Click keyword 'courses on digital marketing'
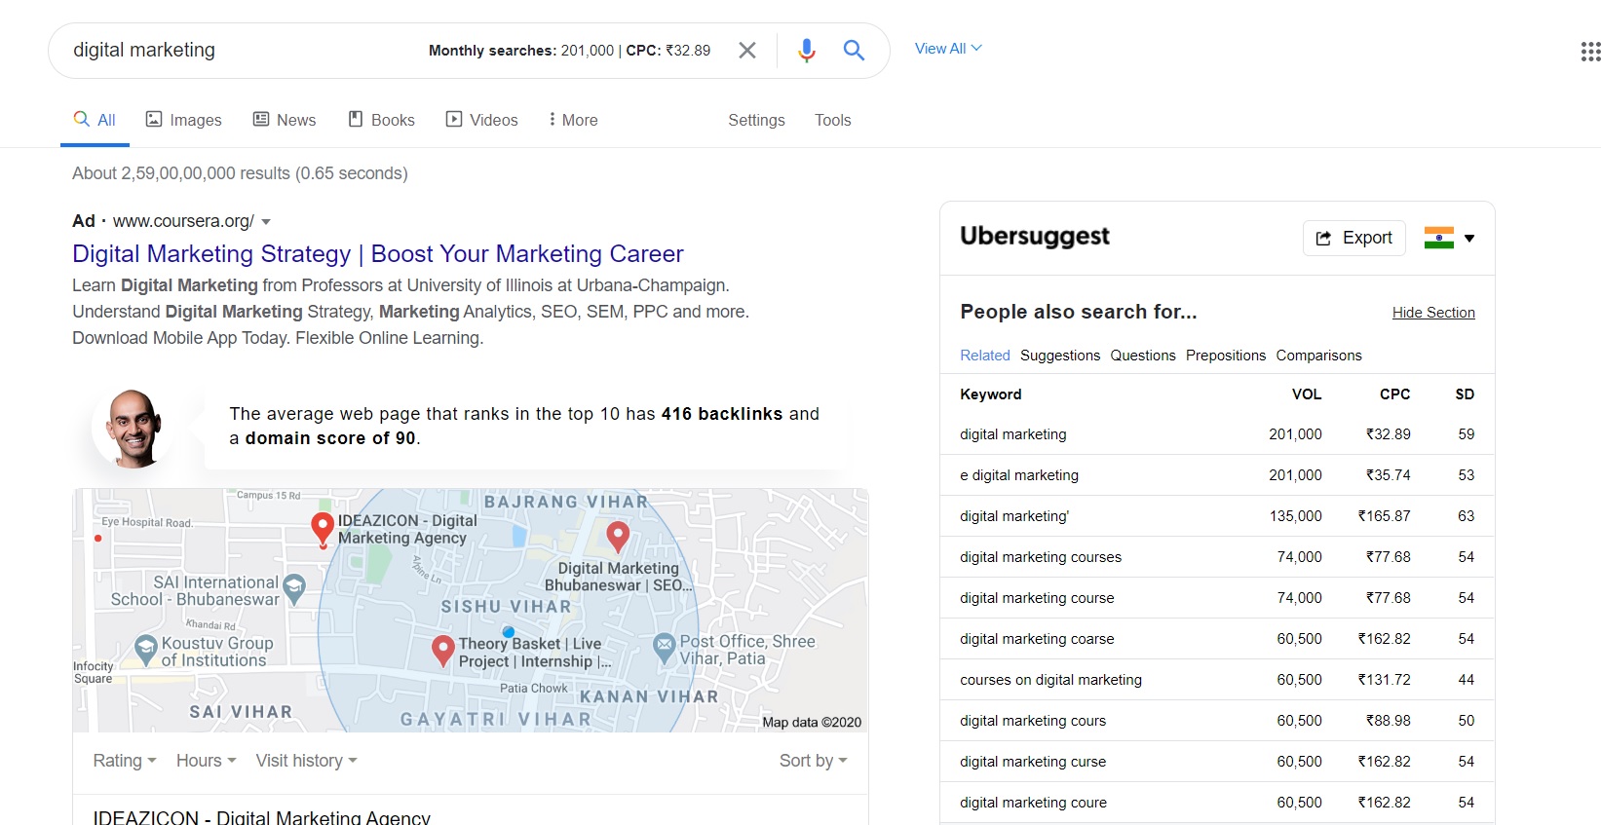 (x=1050, y=680)
